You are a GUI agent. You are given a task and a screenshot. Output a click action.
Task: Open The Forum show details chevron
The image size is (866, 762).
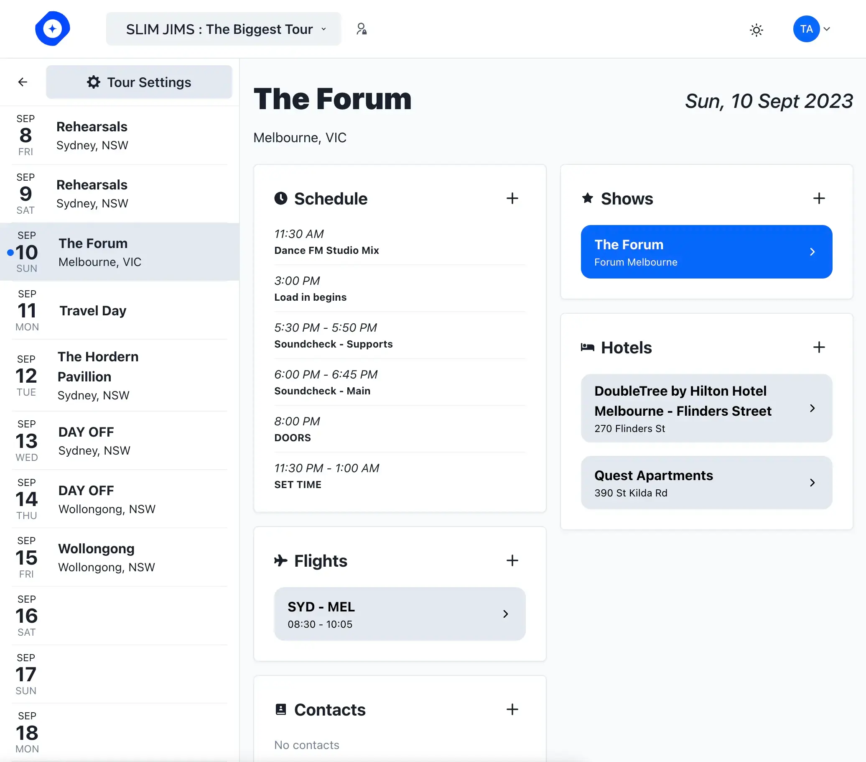[x=812, y=252]
